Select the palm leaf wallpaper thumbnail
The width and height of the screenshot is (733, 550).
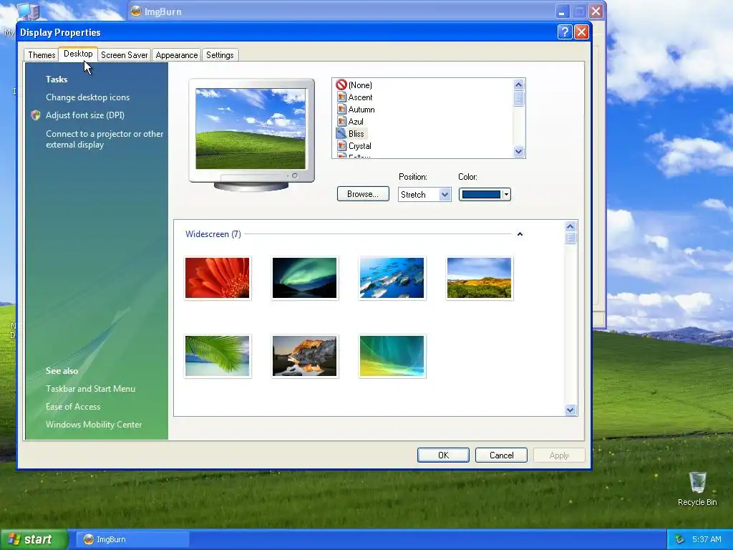click(x=218, y=356)
